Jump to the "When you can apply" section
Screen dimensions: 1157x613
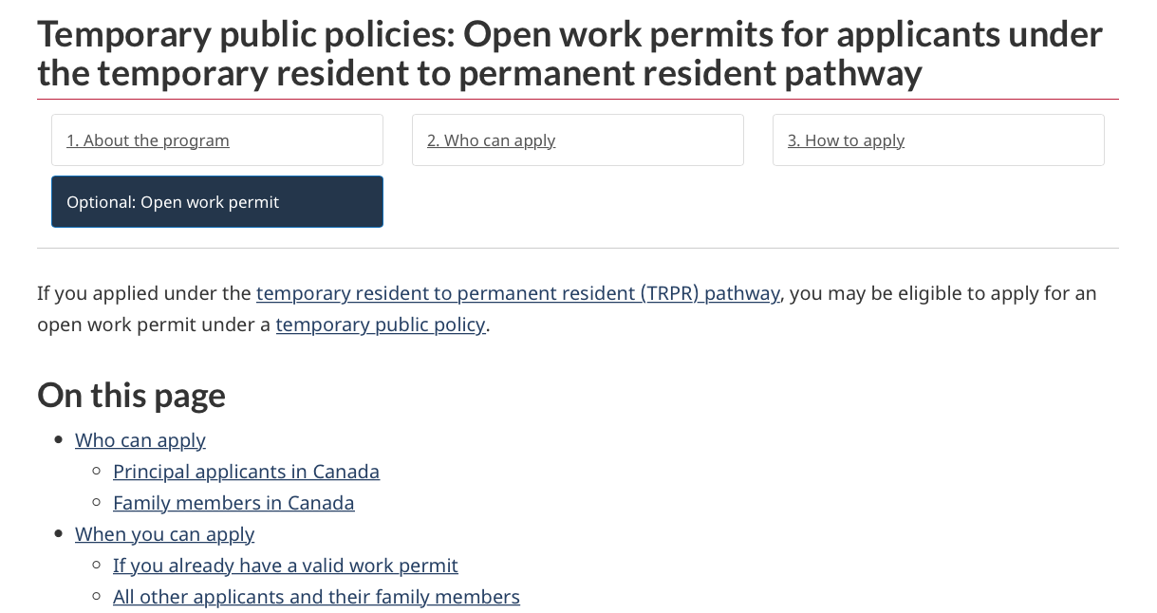coord(165,534)
